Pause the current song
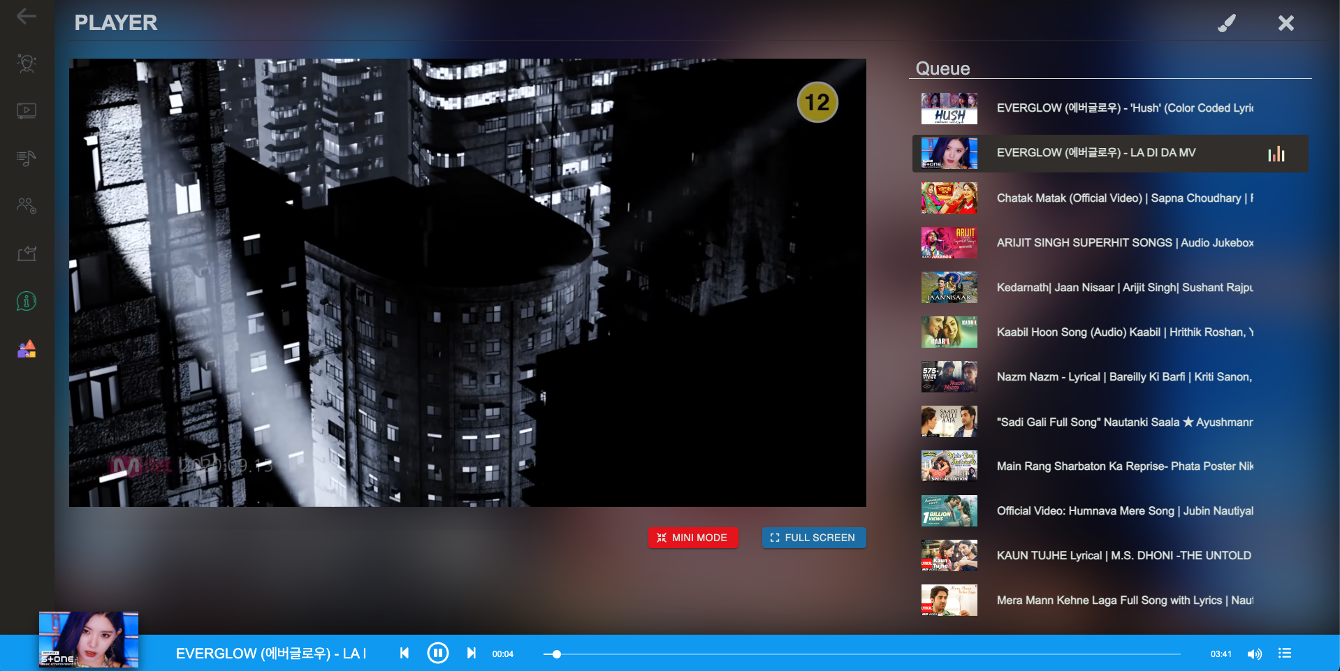This screenshot has height=671, width=1340. click(438, 653)
